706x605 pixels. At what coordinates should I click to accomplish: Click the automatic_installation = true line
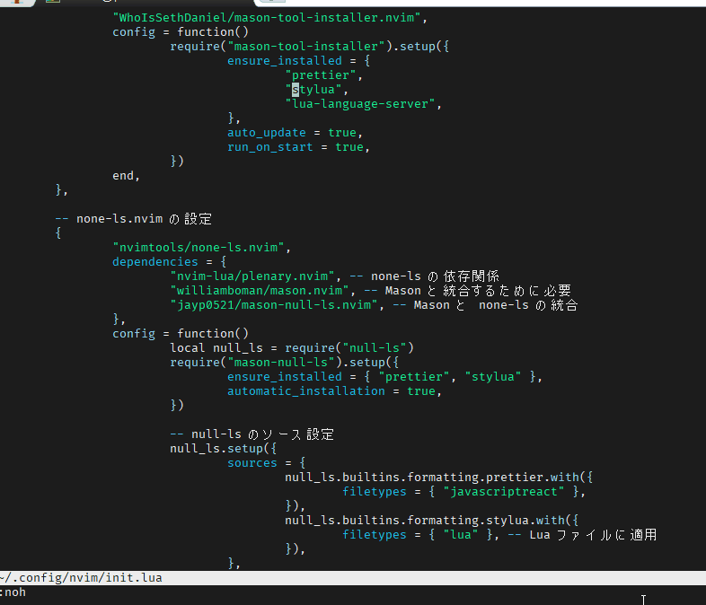click(334, 390)
